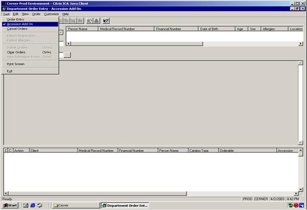Click the PROD status bar entry

(248, 199)
